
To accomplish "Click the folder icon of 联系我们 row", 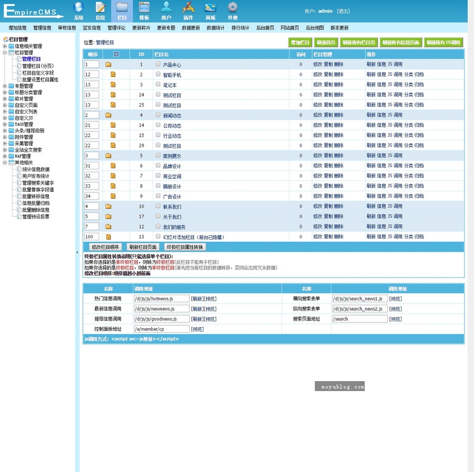I will pyautogui.click(x=108, y=206).
